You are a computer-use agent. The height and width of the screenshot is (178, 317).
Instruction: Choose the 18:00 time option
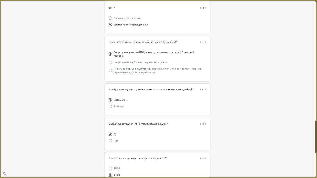(110, 168)
